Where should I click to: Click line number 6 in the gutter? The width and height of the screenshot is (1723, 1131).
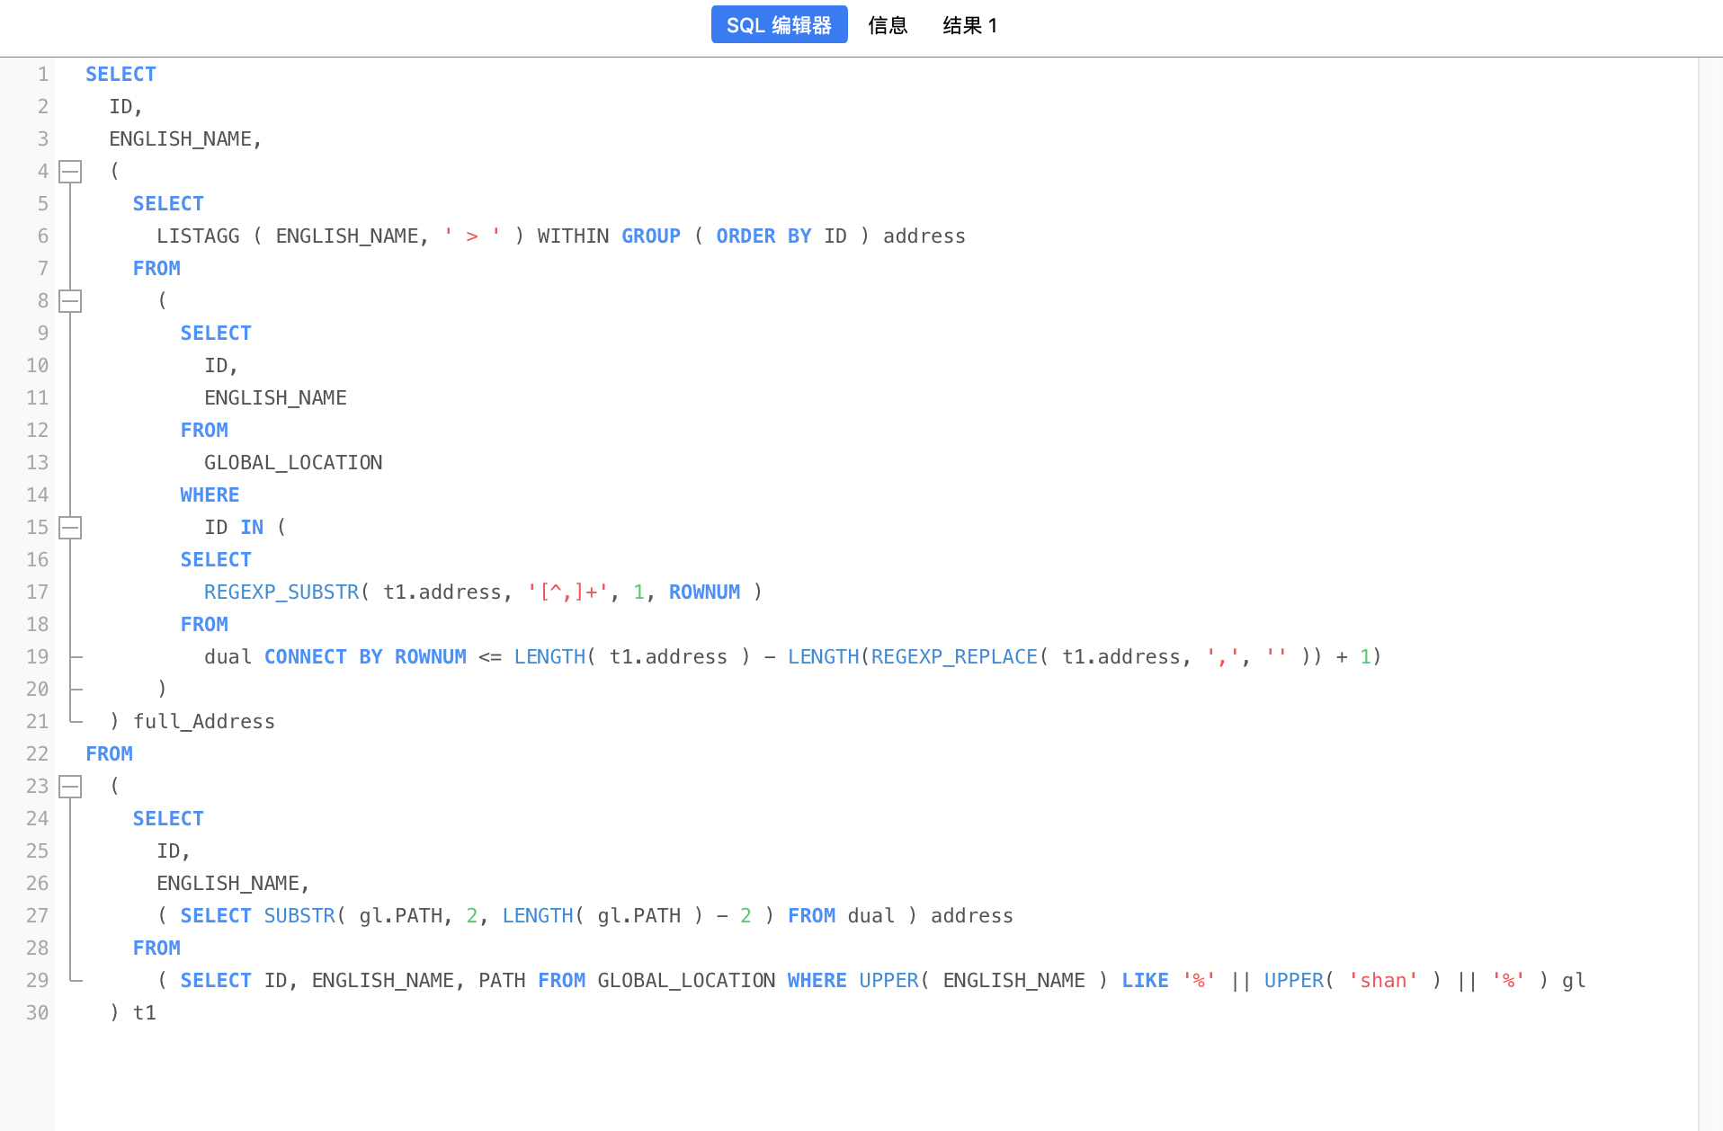(43, 236)
